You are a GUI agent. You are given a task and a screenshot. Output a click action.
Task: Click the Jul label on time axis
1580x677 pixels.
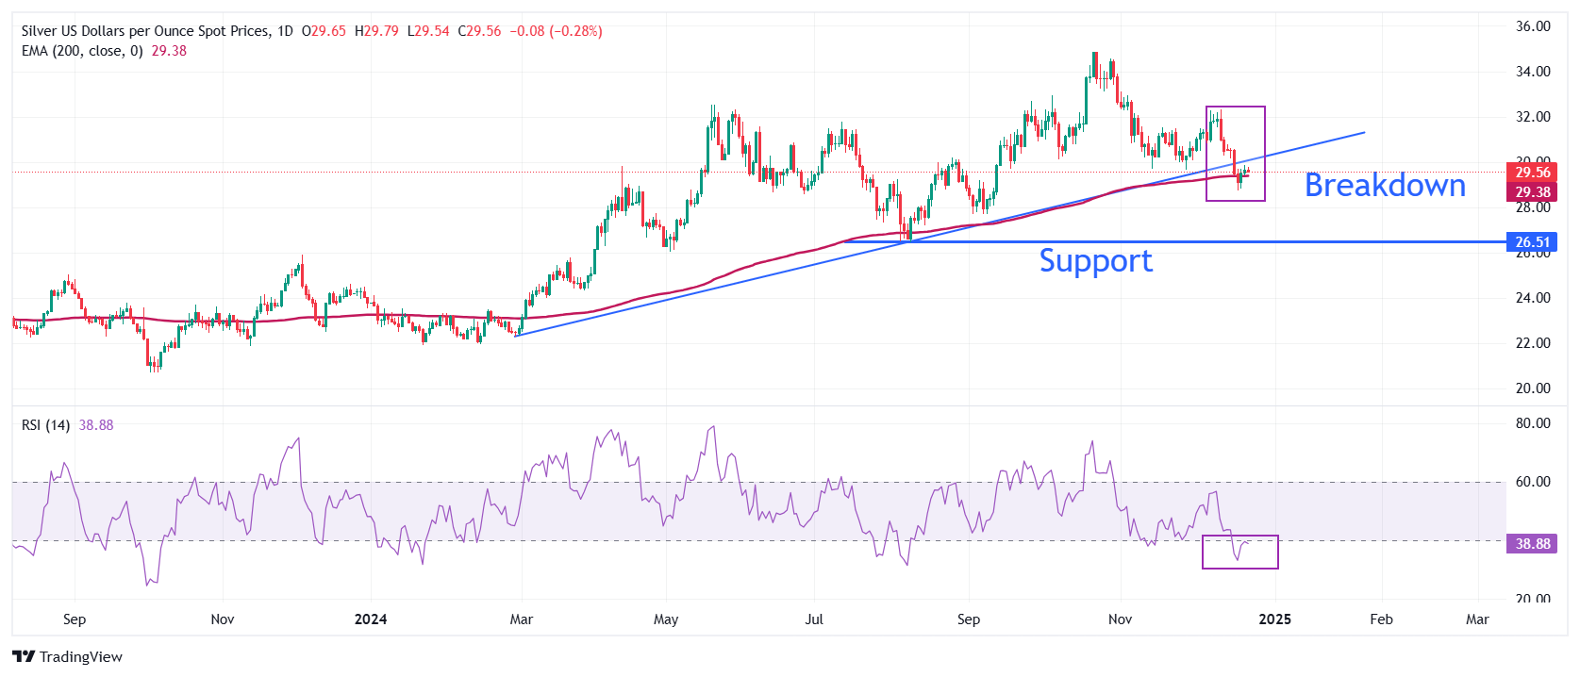click(814, 619)
